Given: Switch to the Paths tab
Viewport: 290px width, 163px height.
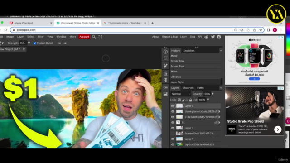Looking at the screenshot, I should coord(200,88).
